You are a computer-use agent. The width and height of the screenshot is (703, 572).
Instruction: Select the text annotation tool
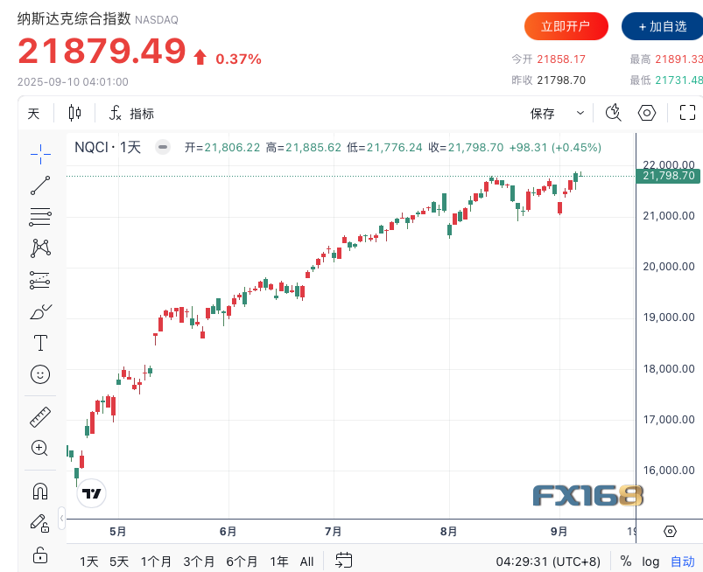coord(40,342)
